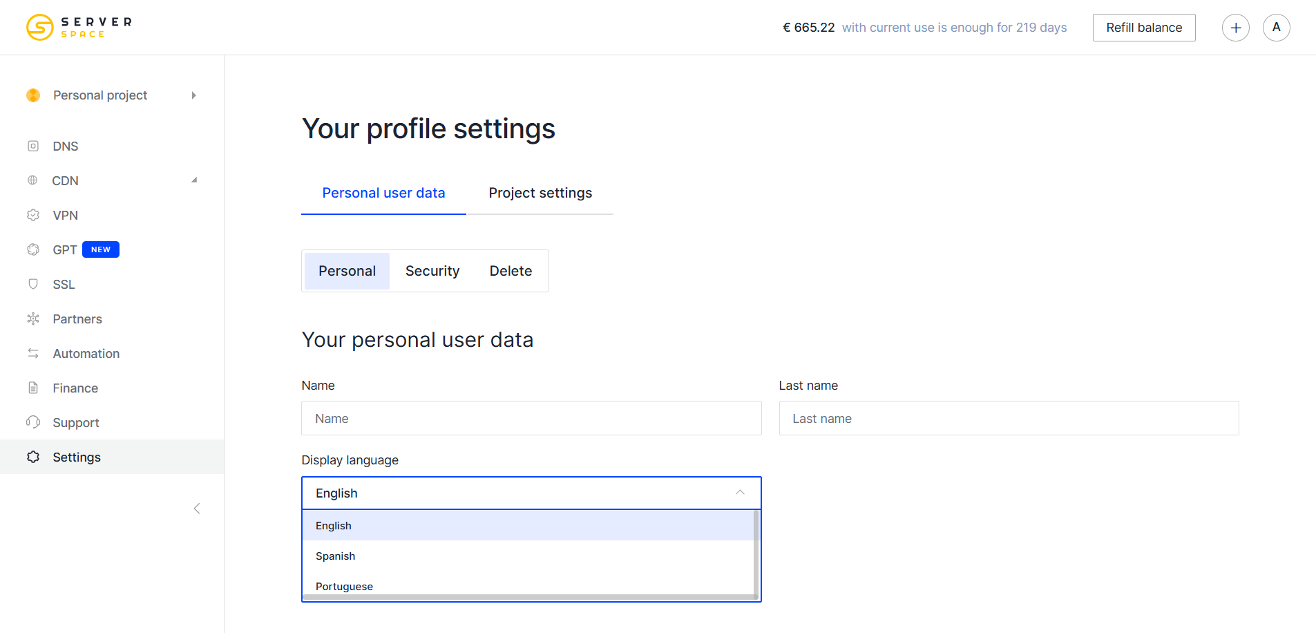The image size is (1316, 633).
Task: Select Spanish from language list
Action: (x=528, y=556)
